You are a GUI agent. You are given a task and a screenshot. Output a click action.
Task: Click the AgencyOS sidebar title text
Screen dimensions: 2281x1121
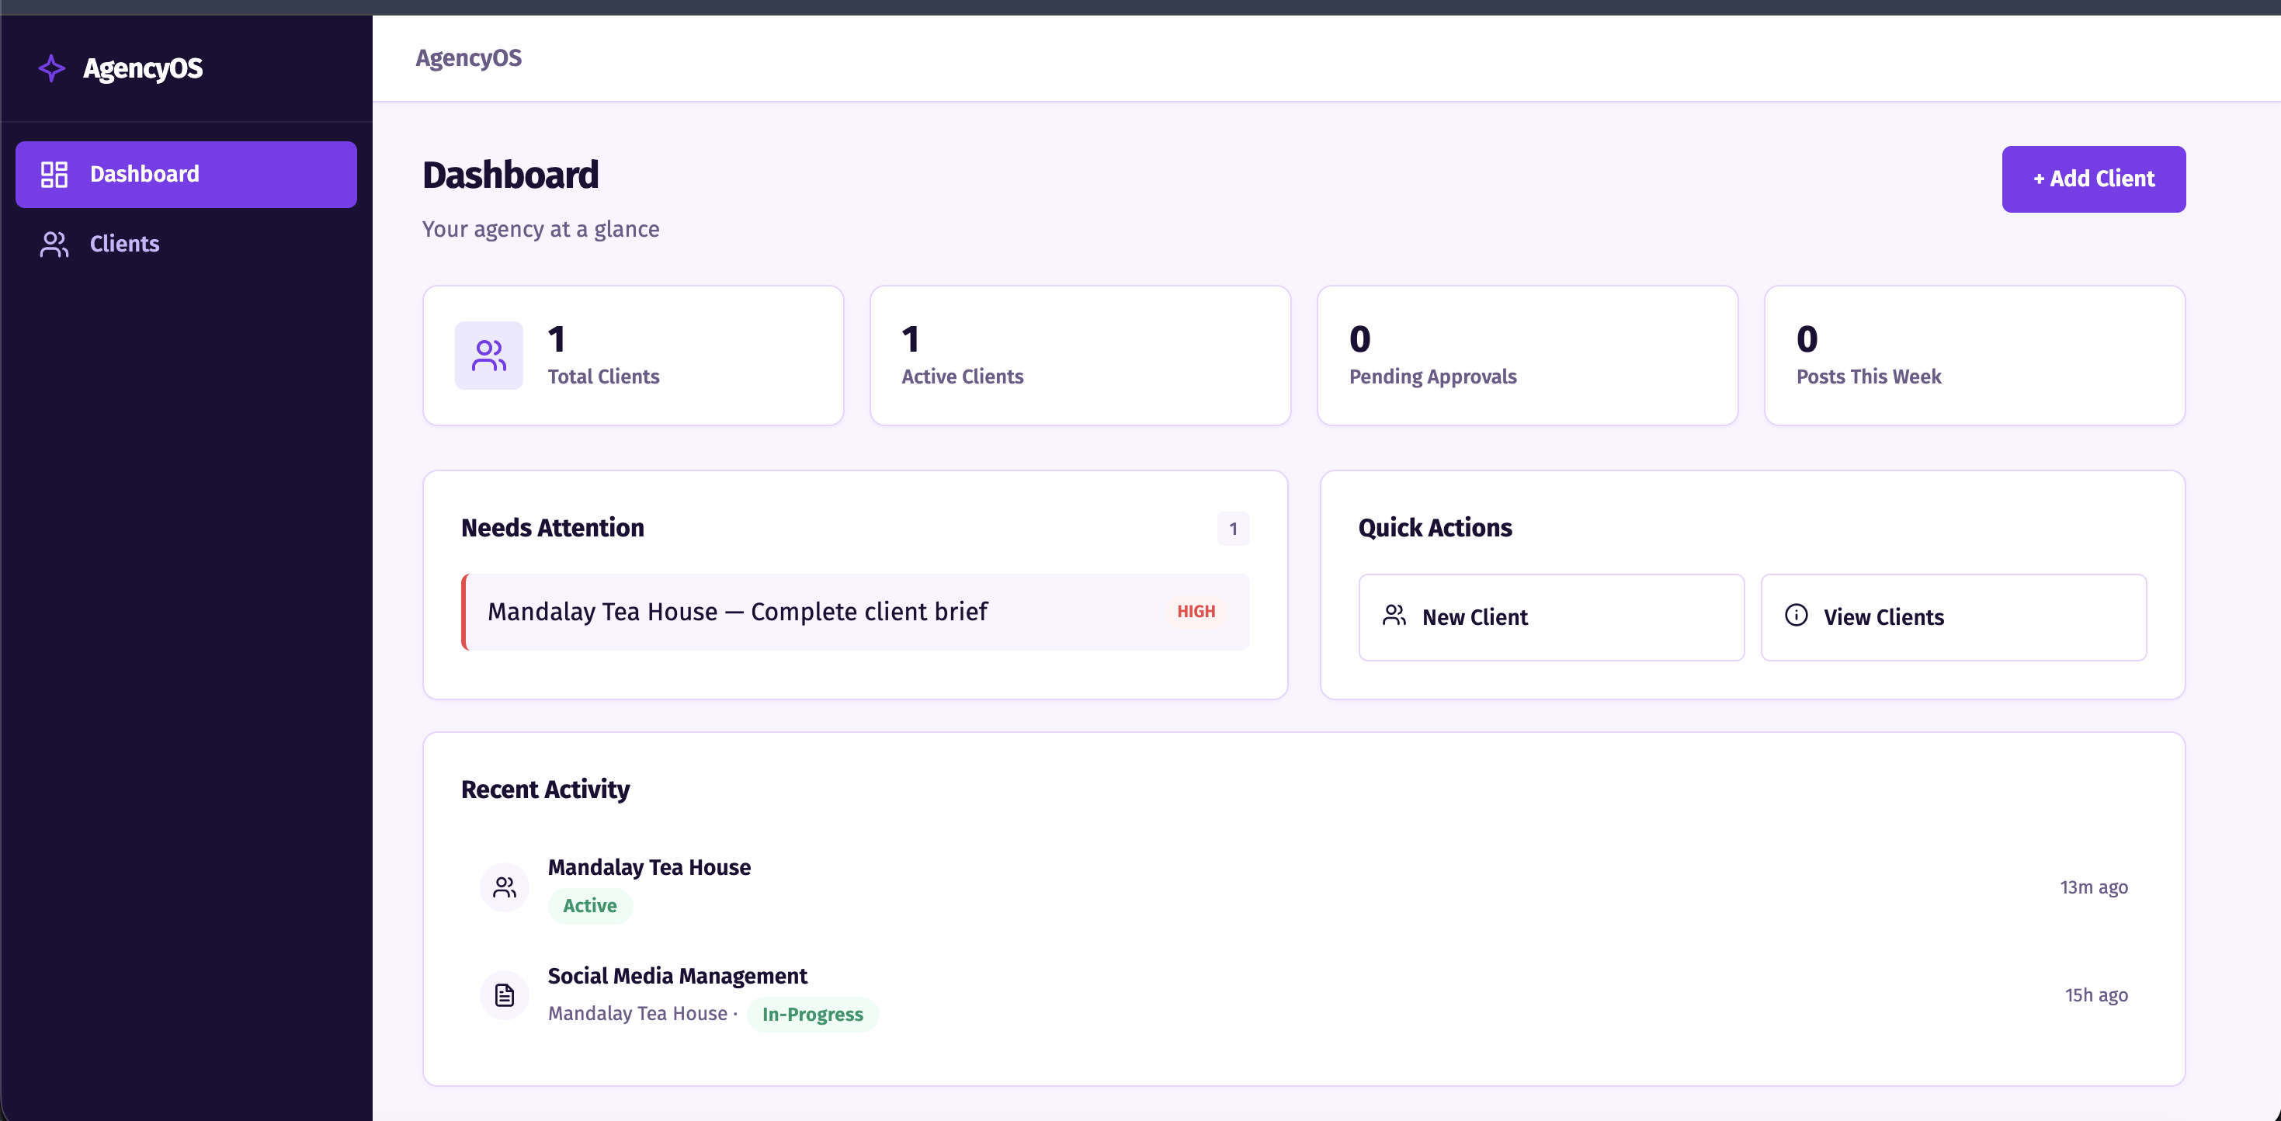[x=143, y=68]
